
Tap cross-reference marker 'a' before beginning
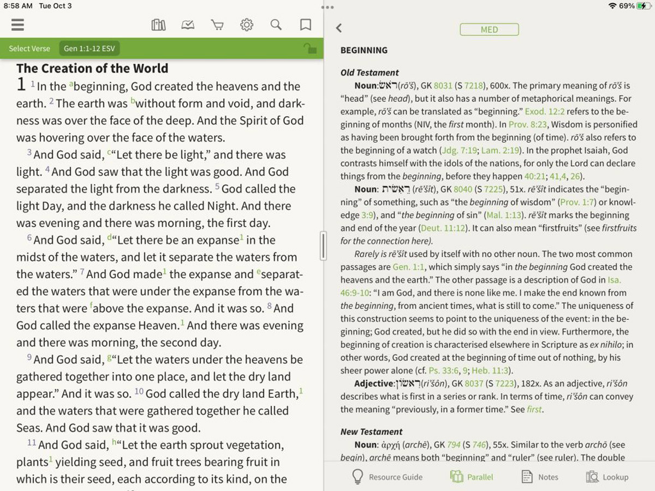click(x=71, y=85)
